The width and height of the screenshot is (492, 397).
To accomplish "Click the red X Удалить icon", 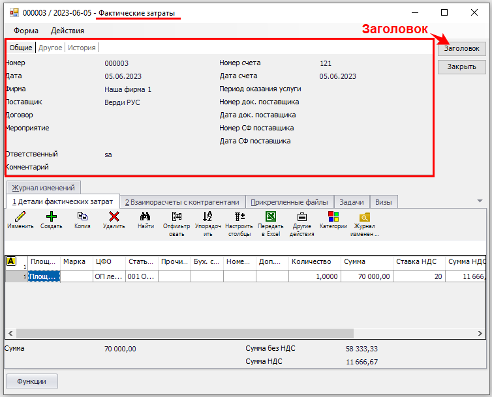I will pyautogui.click(x=114, y=217).
